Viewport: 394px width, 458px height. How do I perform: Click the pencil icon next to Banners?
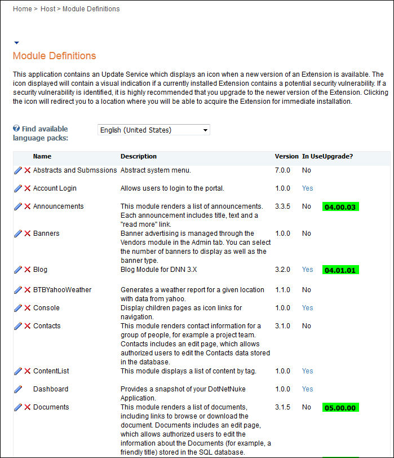point(17,234)
